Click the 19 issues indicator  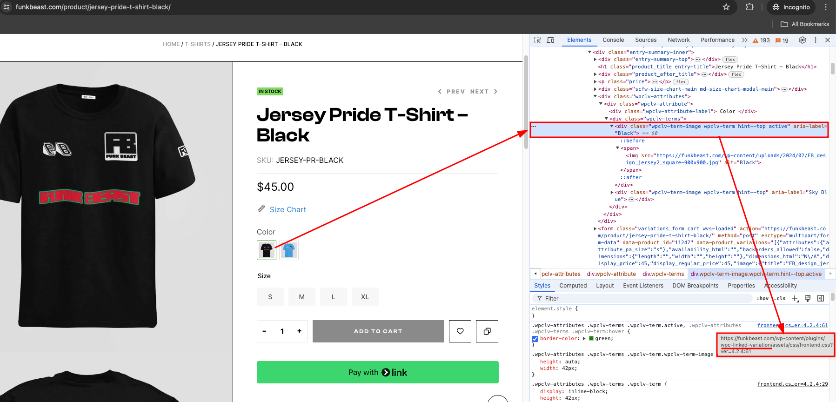pos(782,40)
